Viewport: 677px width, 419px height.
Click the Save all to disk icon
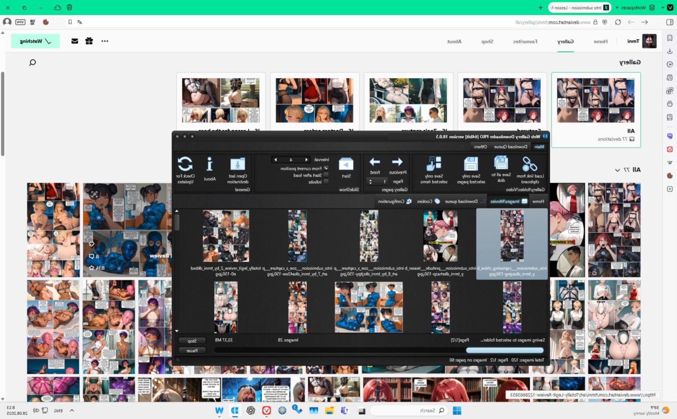tap(501, 163)
